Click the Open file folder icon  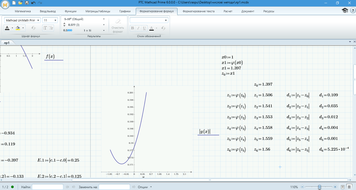pyautogui.click(x=20, y=3)
